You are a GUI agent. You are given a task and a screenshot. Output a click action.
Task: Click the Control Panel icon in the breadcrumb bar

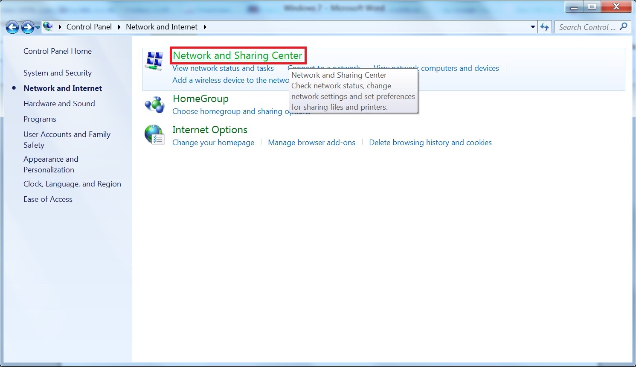[48, 26]
